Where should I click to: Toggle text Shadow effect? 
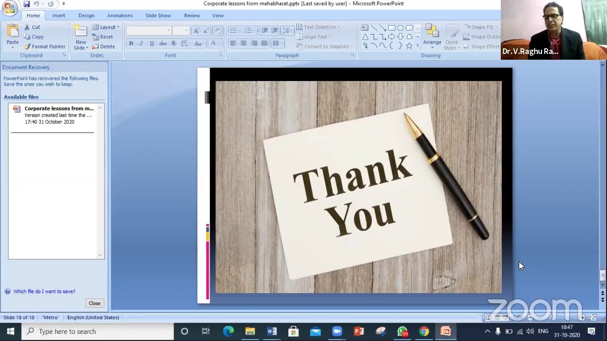[174, 43]
